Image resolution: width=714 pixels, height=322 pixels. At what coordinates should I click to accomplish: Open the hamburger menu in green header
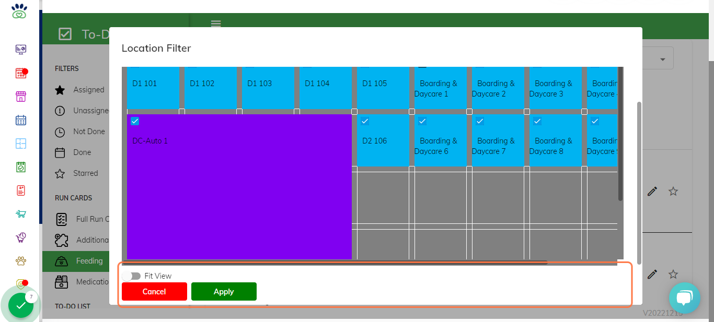point(216,23)
